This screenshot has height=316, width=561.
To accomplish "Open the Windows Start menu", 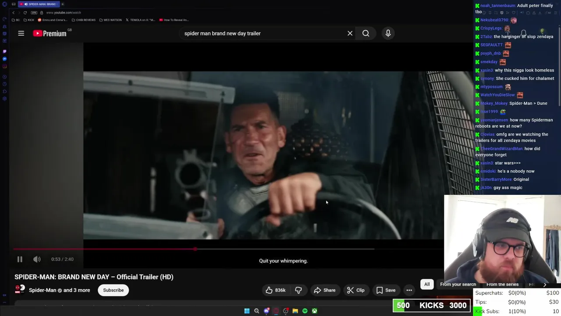I will (x=247, y=311).
